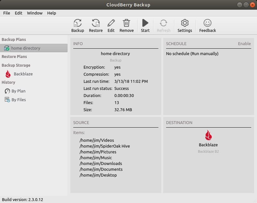Click the Enable schedule link
Viewport: 257px width, 203px height.
tap(244, 43)
